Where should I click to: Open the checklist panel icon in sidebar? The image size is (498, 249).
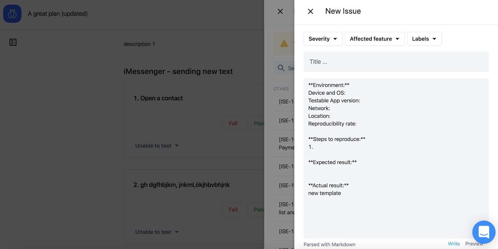pos(13,42)
